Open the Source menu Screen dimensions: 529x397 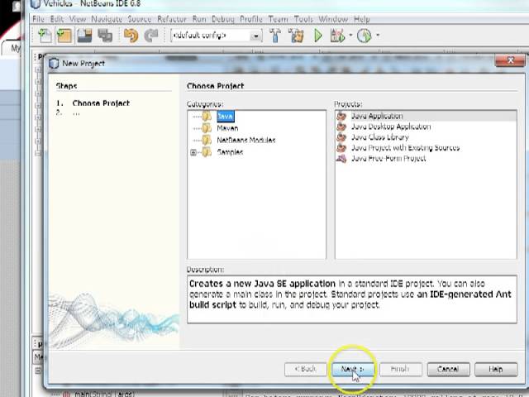[x=140, y=19]
